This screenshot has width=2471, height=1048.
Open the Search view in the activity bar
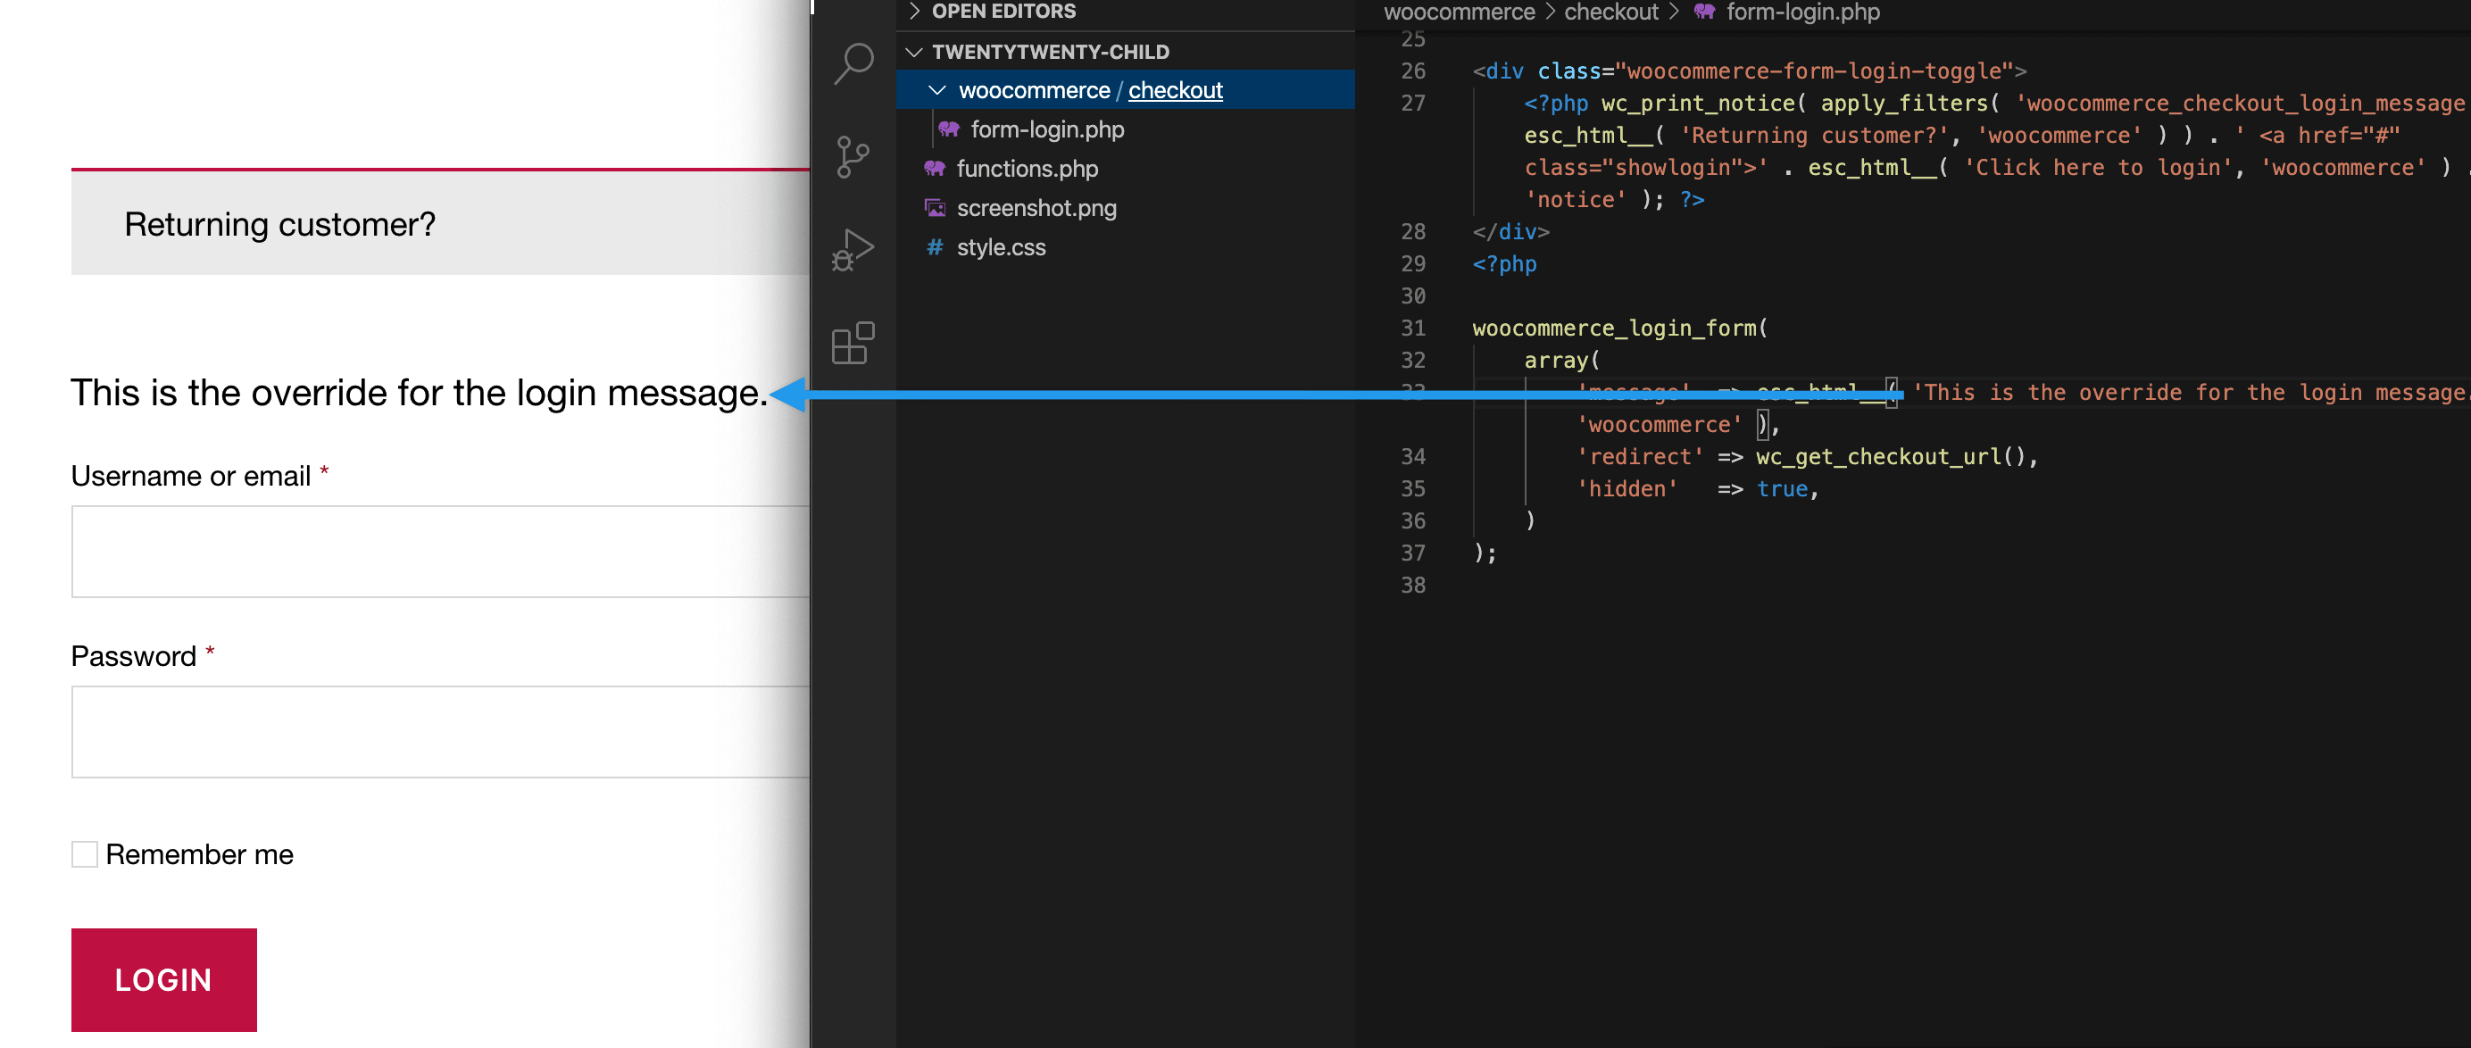tap(852, 62)
